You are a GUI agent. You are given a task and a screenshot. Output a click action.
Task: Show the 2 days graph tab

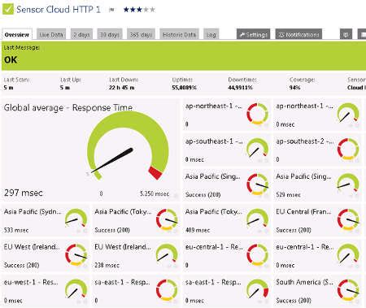81,34
